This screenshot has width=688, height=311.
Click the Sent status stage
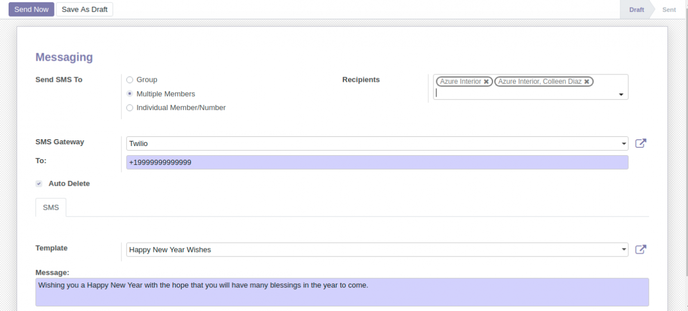tap(669, 10)
